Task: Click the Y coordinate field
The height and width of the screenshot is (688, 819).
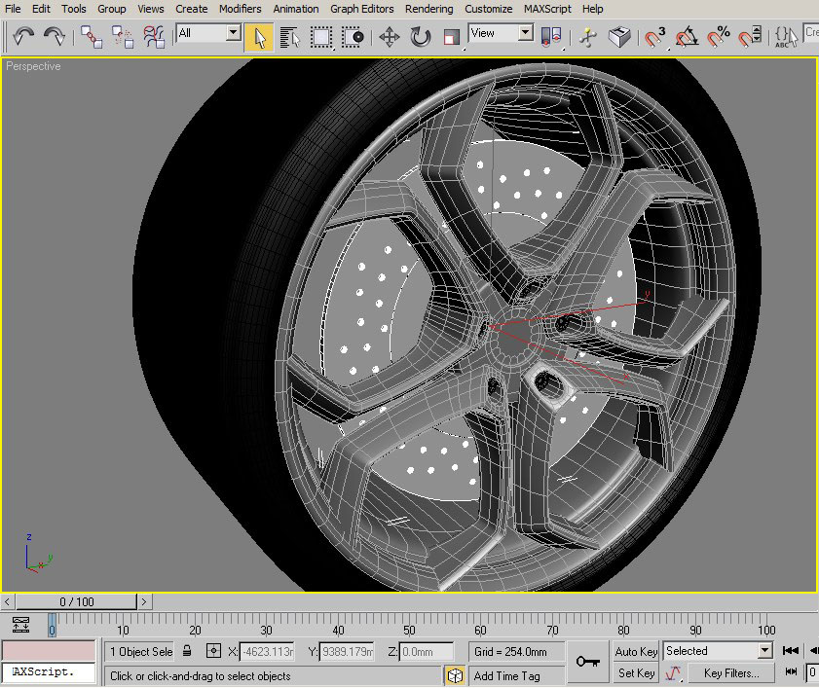Action: (347, 651)
